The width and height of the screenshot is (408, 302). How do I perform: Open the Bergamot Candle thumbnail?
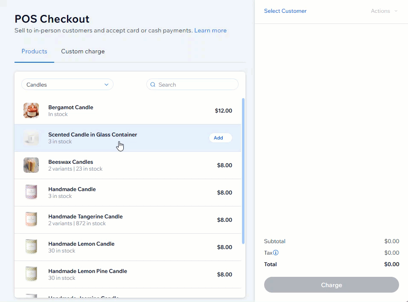point(31,110)
